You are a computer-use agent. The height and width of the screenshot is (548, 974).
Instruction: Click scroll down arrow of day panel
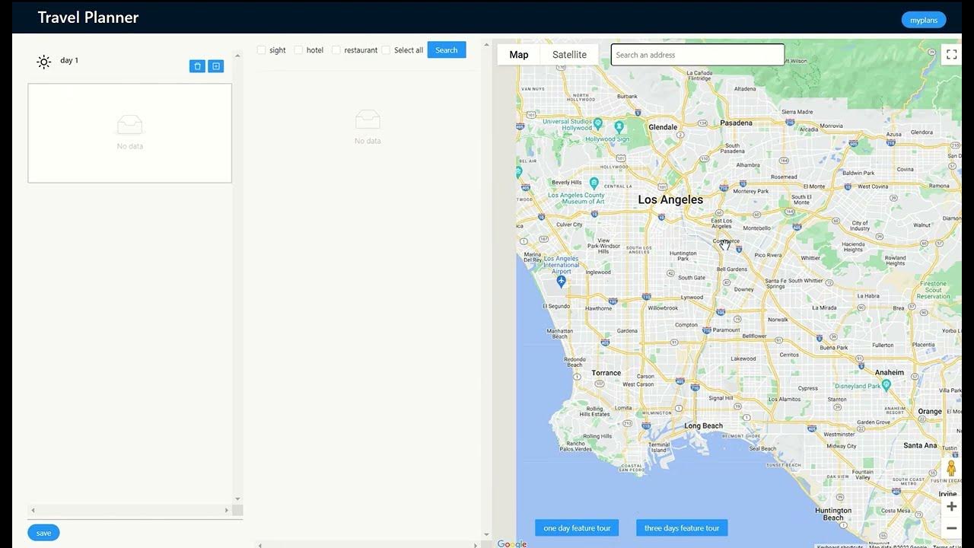(x=237, y=499)
